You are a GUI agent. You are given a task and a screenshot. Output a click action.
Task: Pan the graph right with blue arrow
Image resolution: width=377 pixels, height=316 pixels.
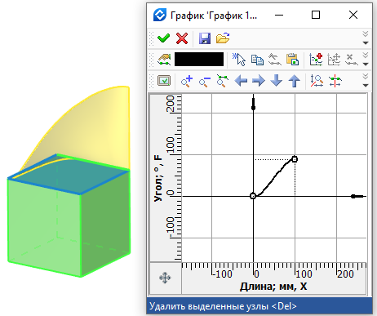259,81
